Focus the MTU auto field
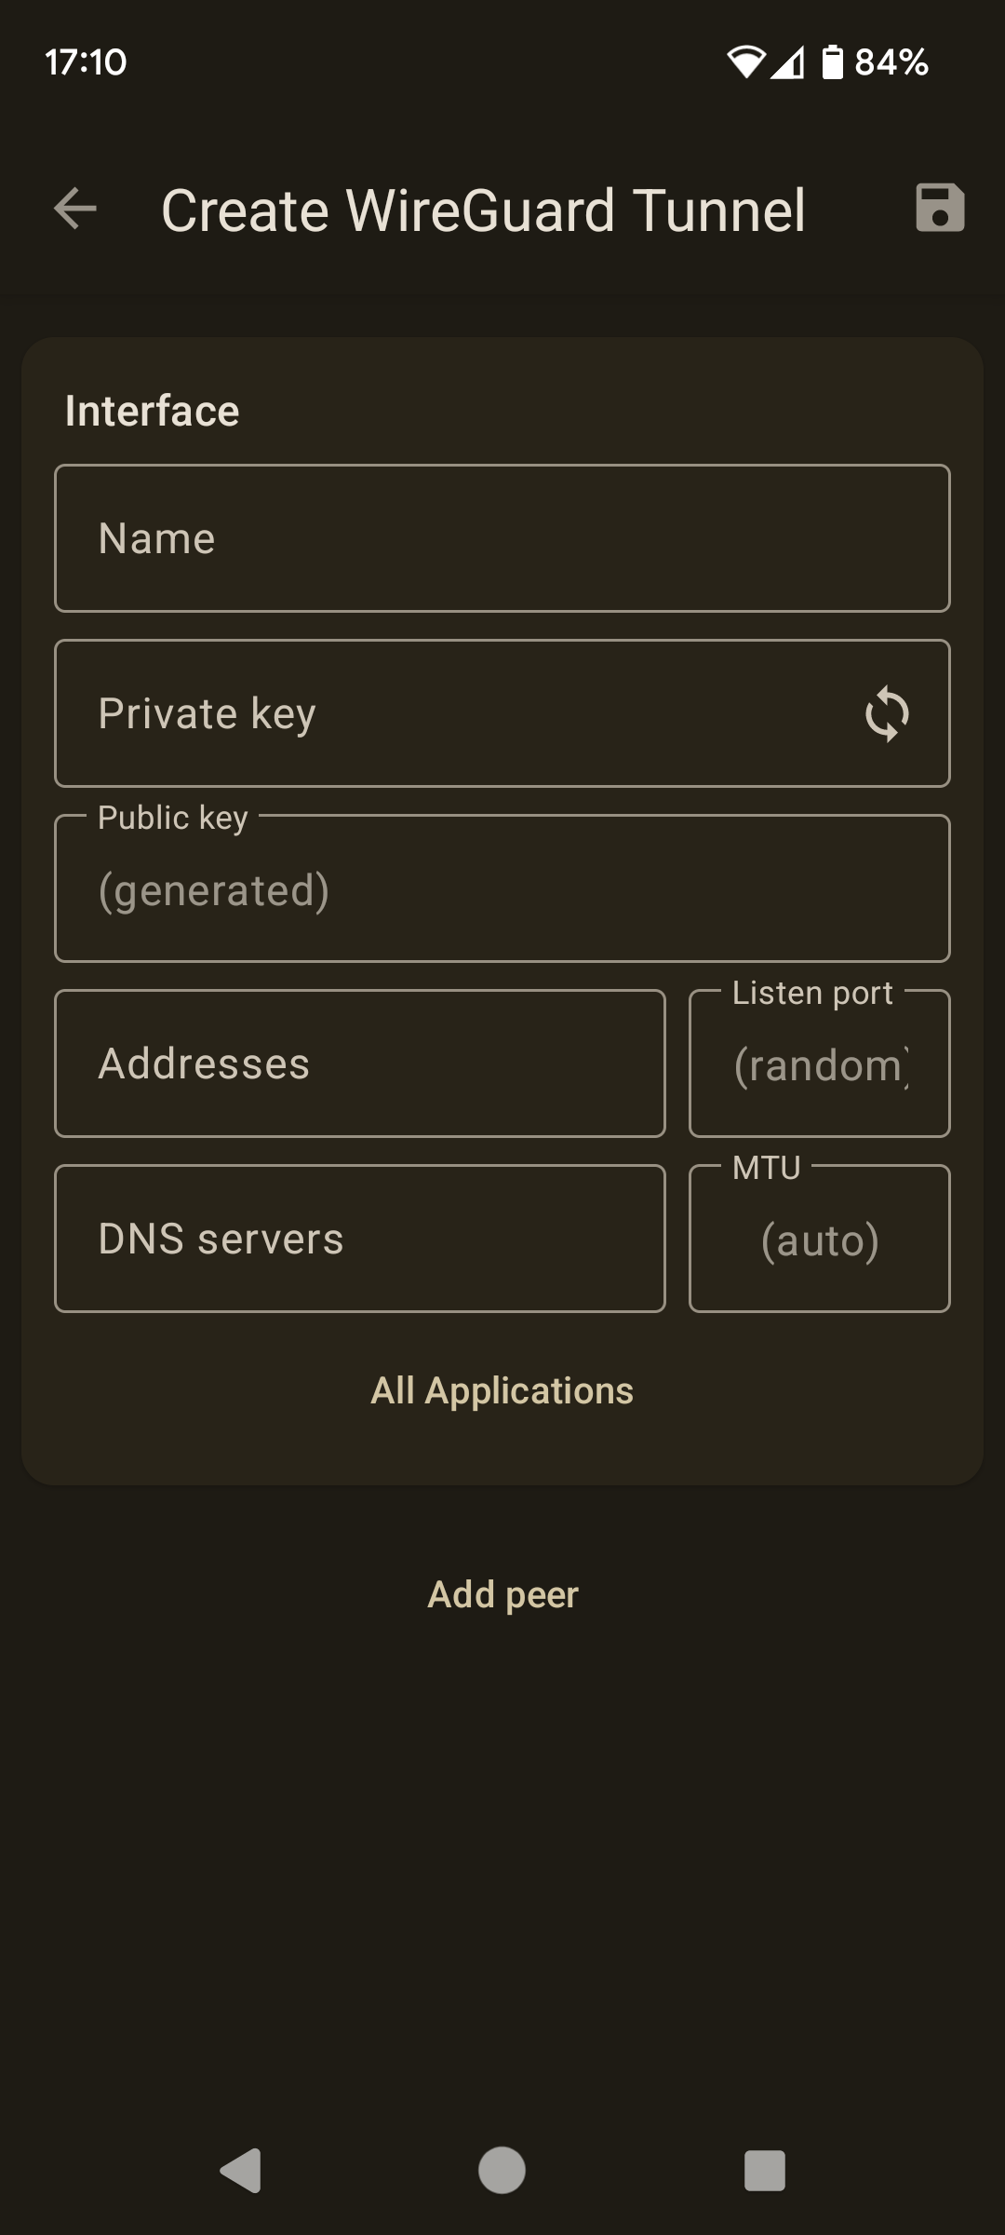The width and height of the screenshot is (1005, 2235). click(x=820, y=1239)
